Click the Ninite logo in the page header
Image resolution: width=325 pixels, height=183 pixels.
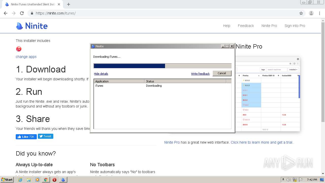point(32,26)
